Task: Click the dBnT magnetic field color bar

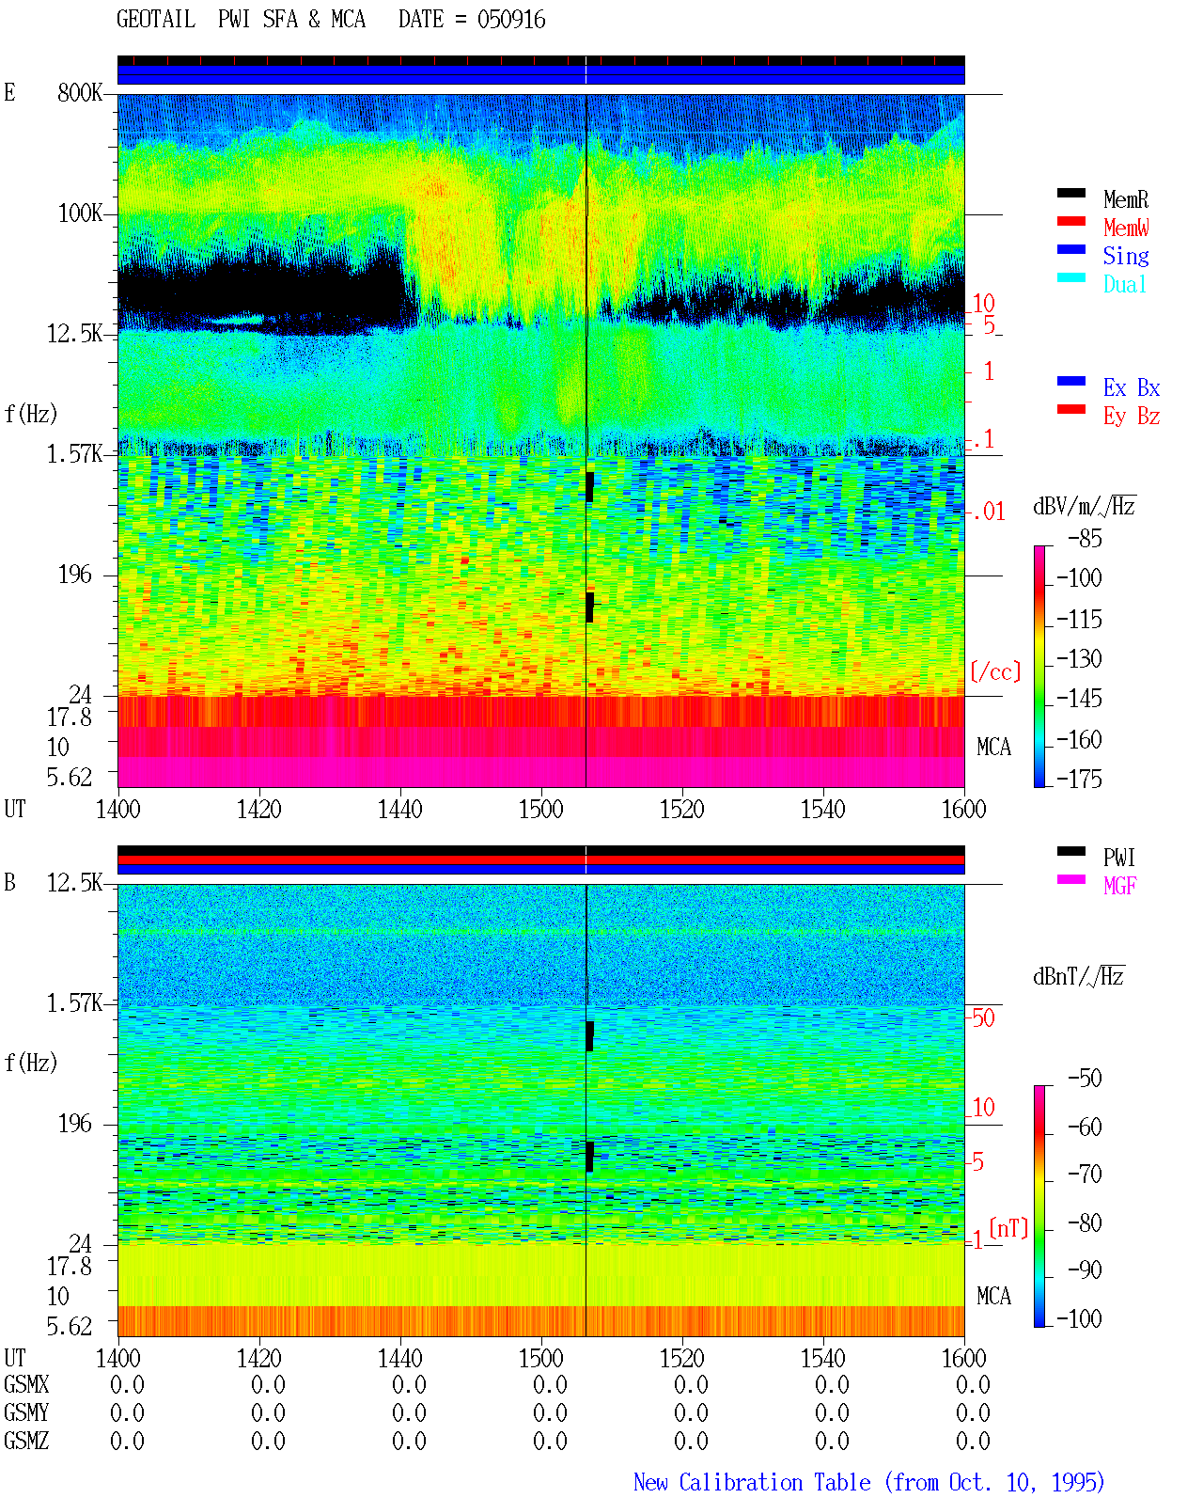Action: click(x=1039, y=1206)
